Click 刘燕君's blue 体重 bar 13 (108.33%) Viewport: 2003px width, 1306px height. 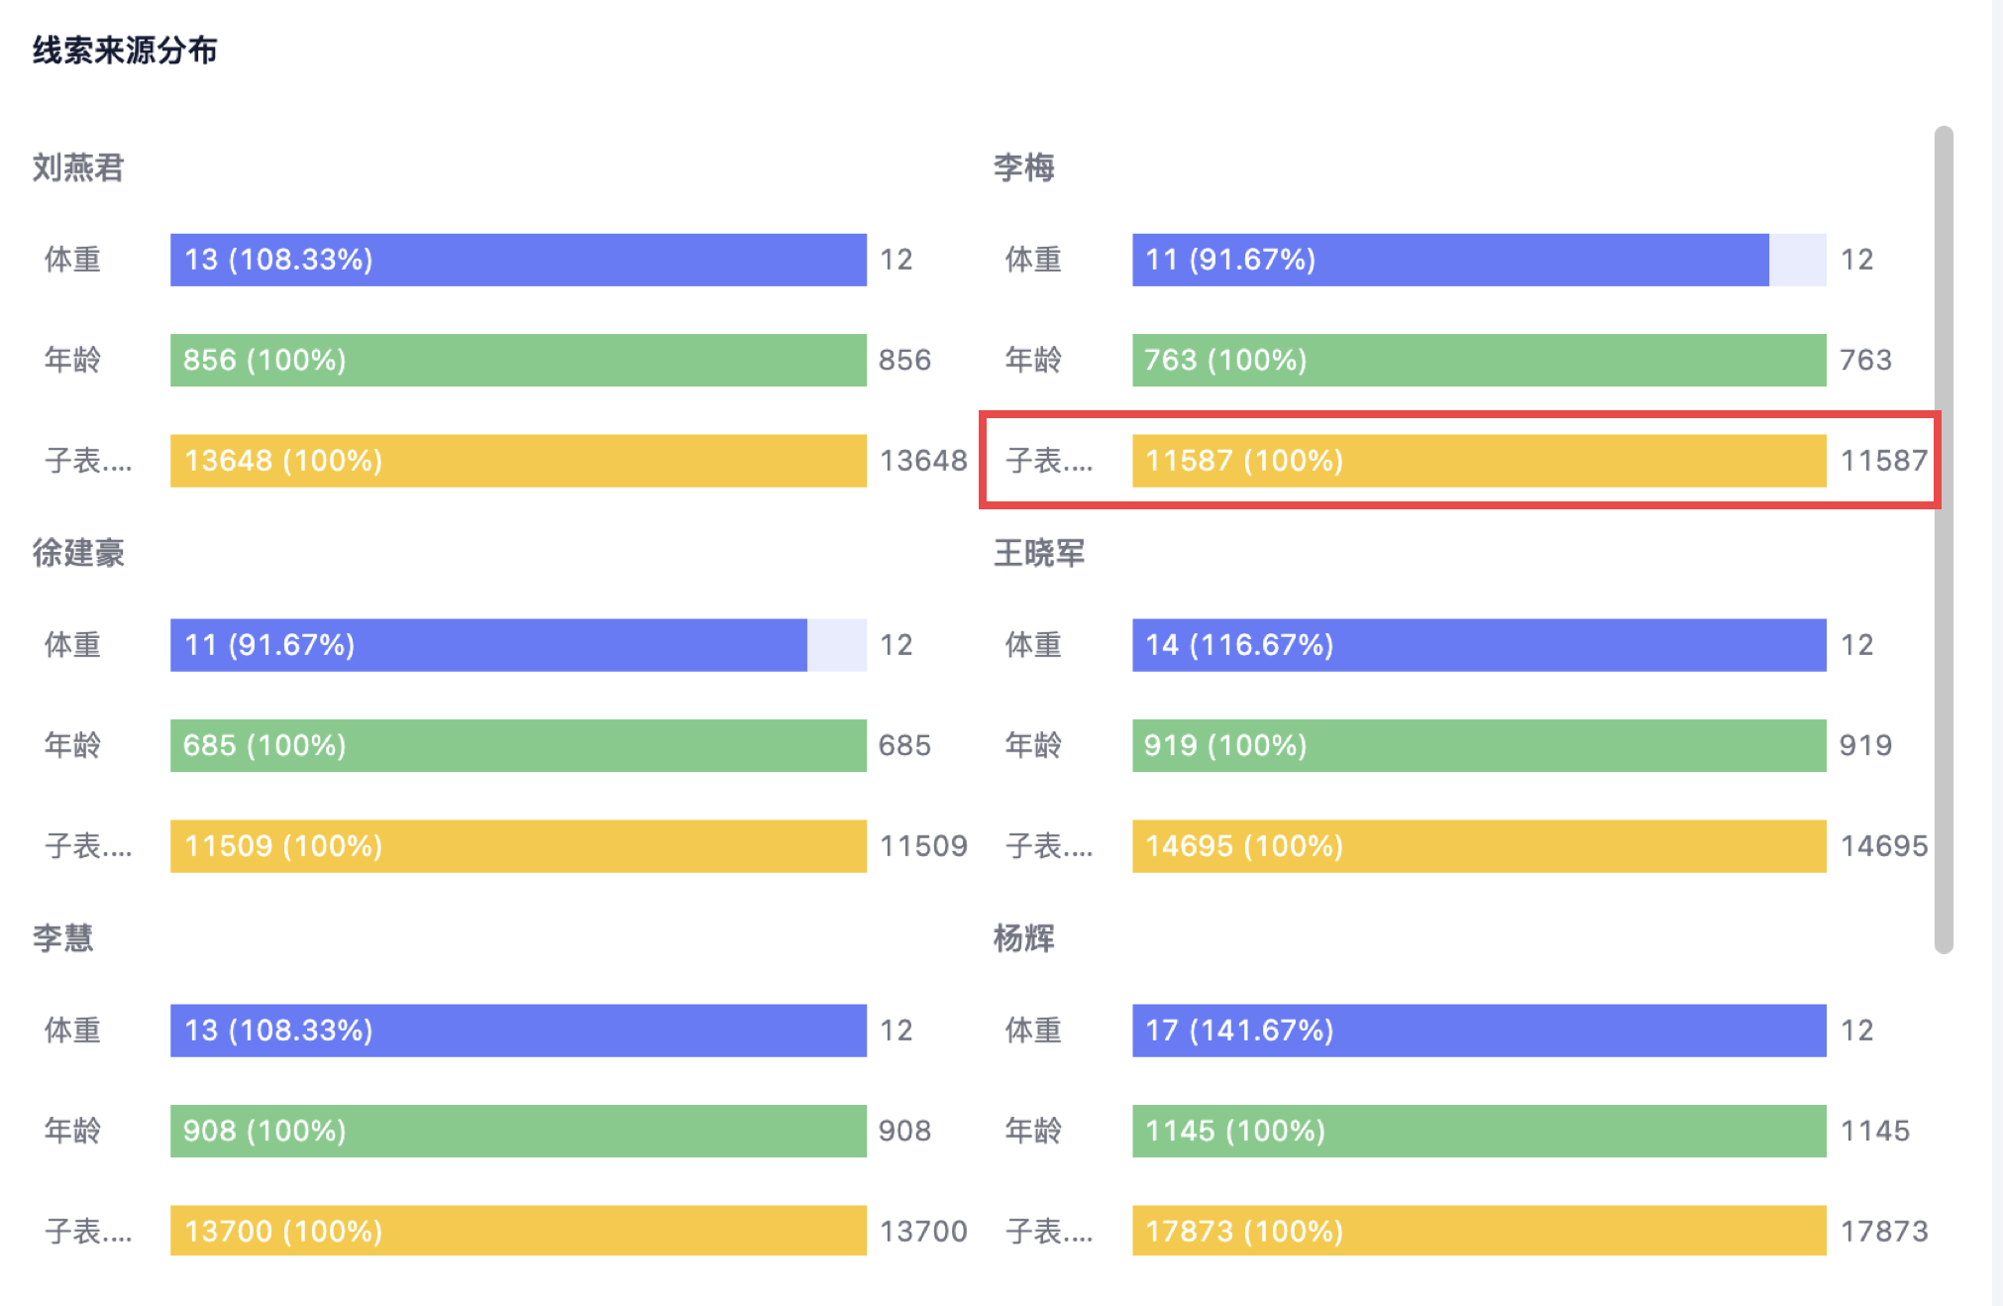(x=518, y=260)
